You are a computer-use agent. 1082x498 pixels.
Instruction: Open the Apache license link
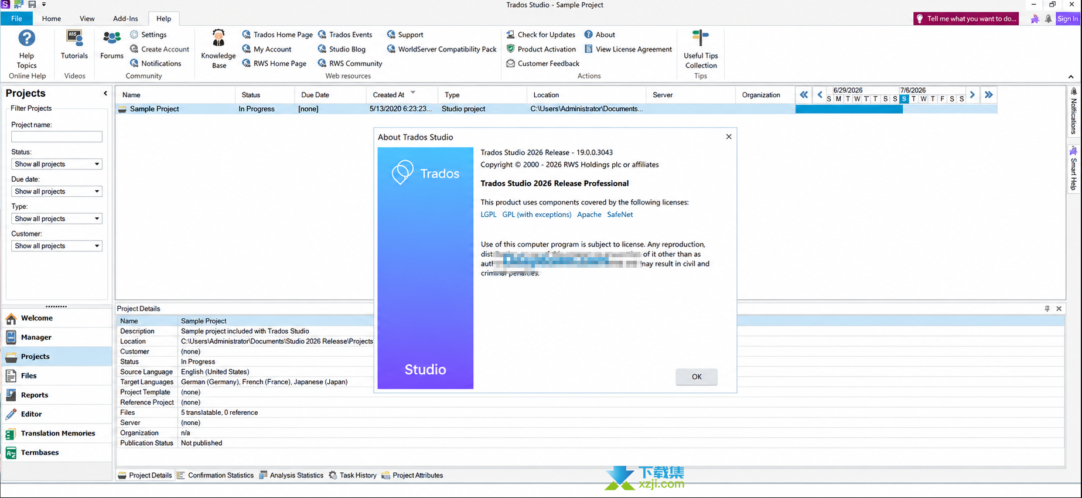pos(589,214)
